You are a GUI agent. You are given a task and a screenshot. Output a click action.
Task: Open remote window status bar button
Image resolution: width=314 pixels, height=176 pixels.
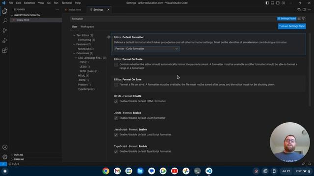click(x=3, y=164)
